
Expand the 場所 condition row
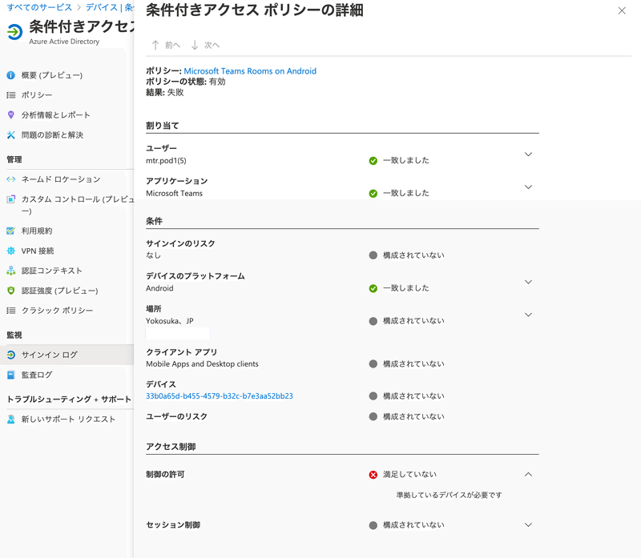pos(528,315)
